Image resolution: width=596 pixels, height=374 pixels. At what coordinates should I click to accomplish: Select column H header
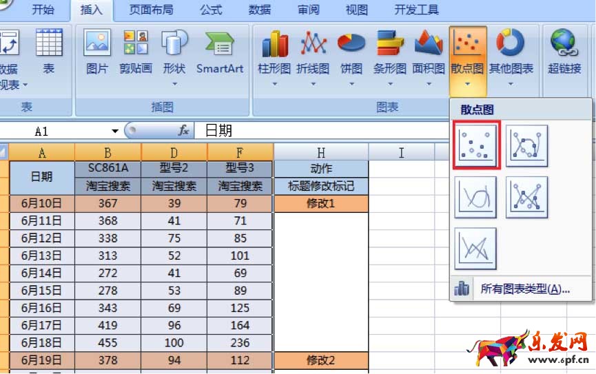tap(321, 152)
